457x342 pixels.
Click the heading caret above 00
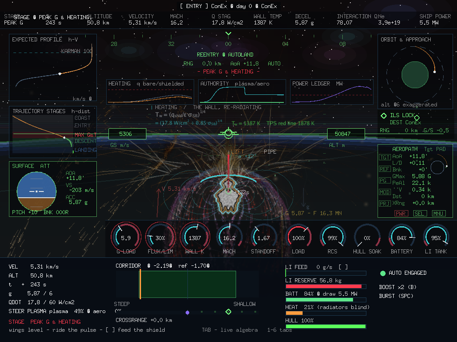[228, 34]
